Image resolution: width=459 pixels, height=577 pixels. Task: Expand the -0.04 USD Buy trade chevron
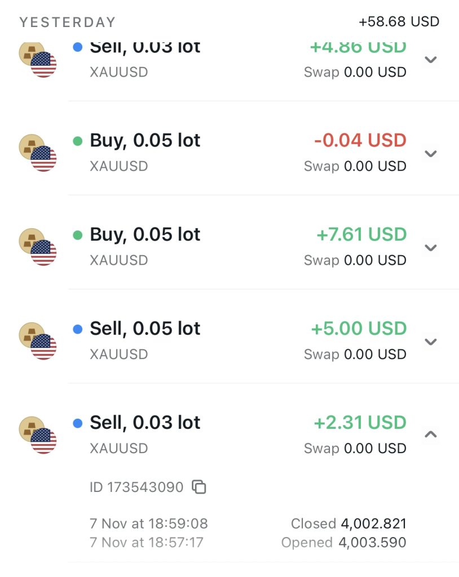pyautogui.click(x=431, y=153)
